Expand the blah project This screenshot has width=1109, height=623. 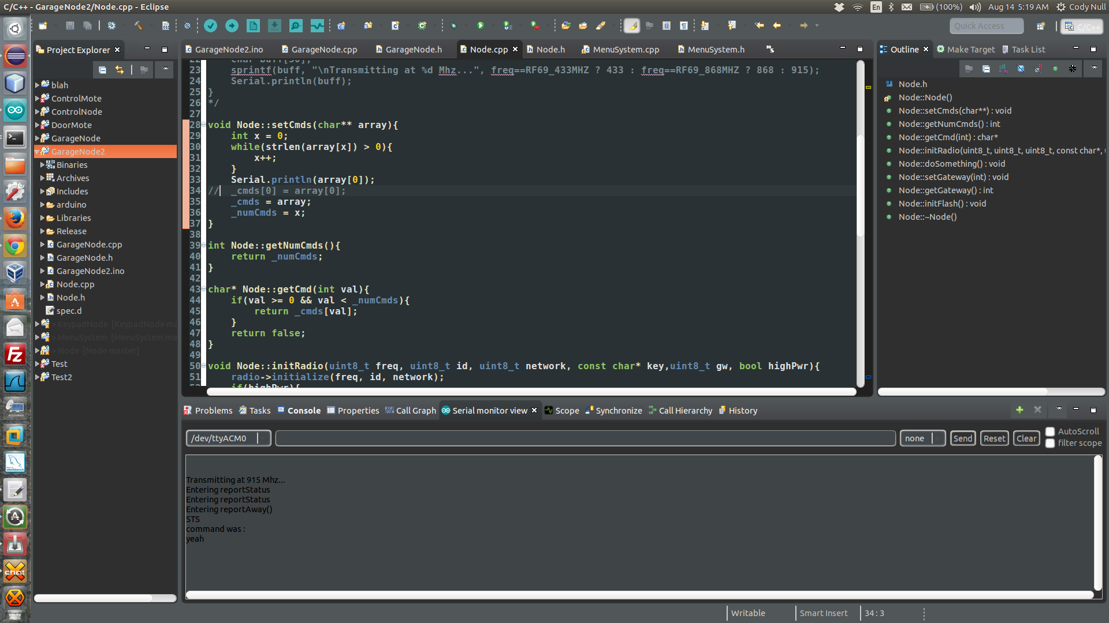tap(38, 85)
